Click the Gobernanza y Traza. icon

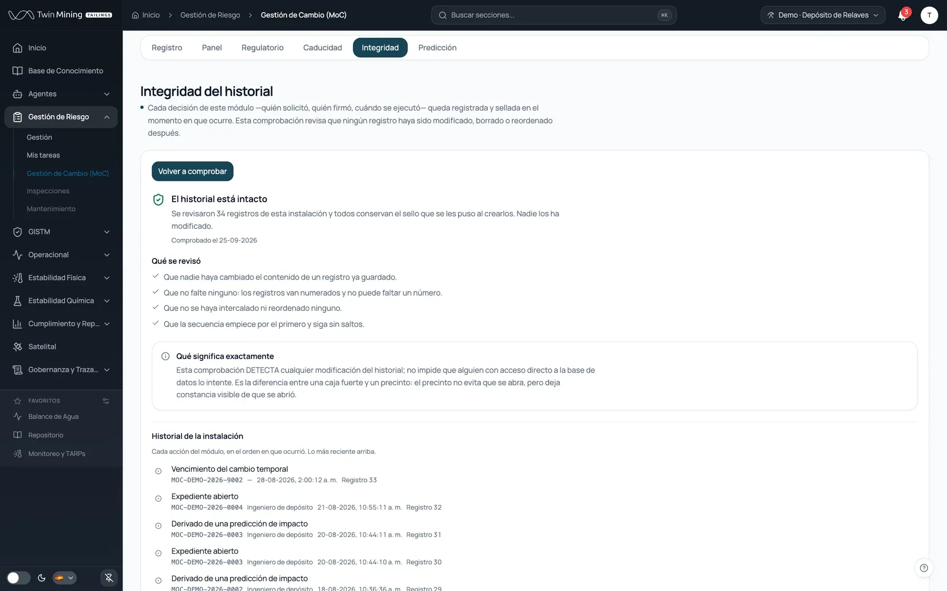17,370
